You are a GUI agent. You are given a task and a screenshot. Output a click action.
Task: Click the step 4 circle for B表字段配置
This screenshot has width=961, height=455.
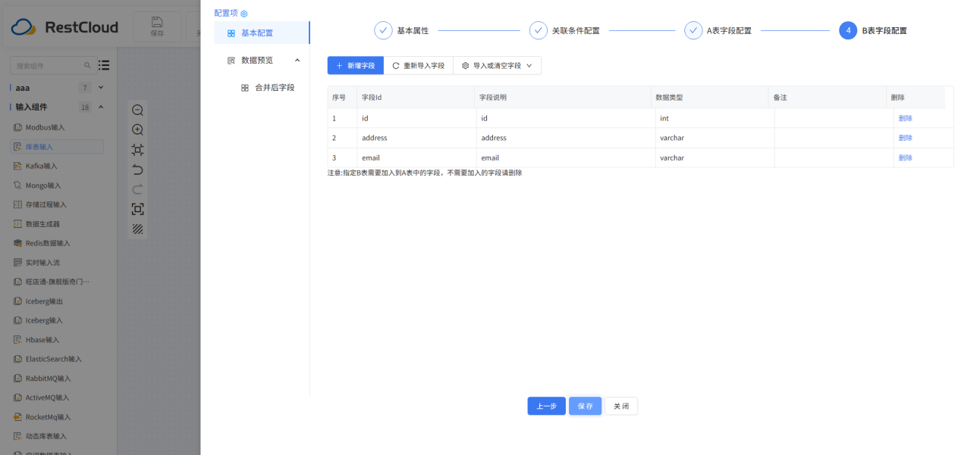coord(848,30)
